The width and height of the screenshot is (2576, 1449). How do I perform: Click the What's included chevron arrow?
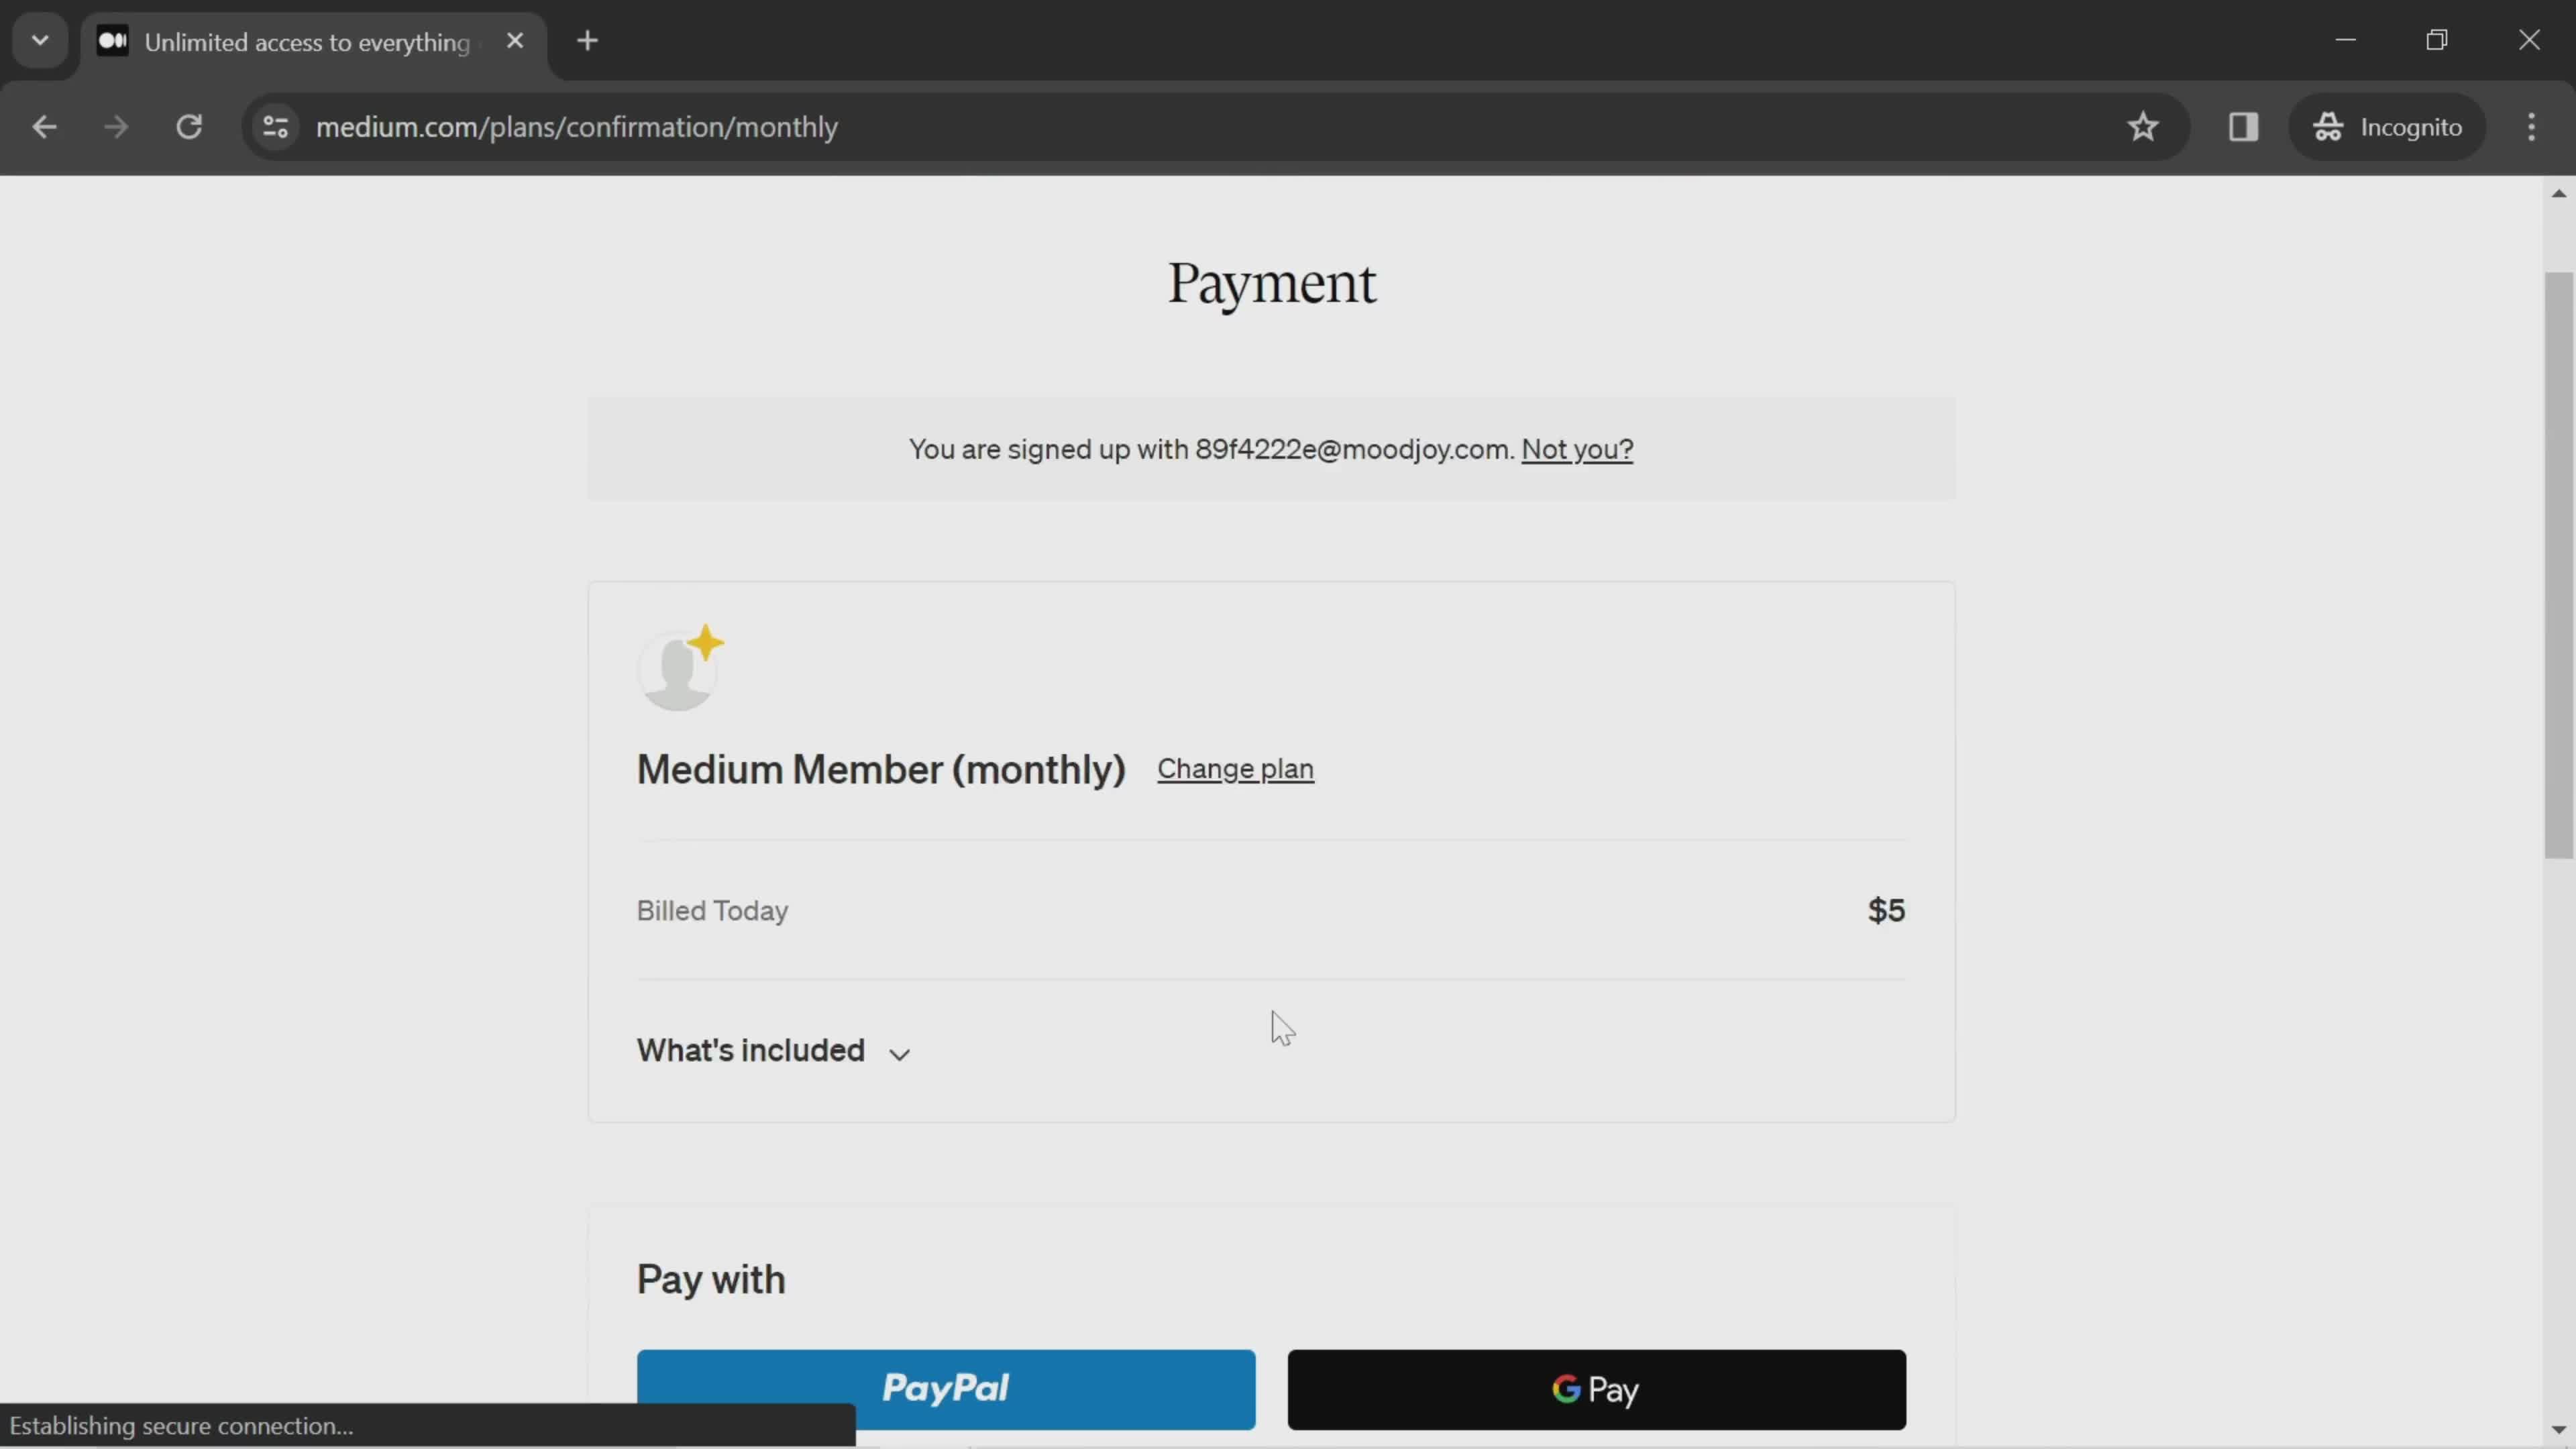pyautogui.click(x=899, y=1053)
